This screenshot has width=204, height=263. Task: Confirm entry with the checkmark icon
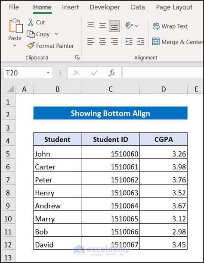[94, 73]
